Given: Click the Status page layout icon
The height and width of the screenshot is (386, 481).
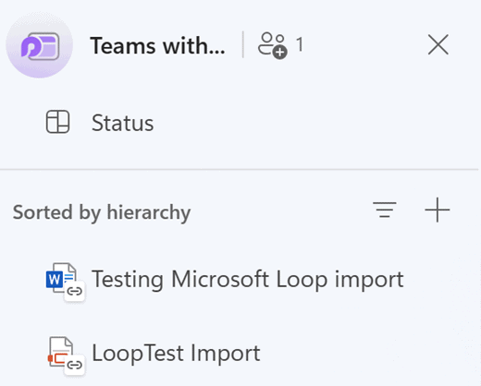Looking at the screenshot, I should click(57, 122).
